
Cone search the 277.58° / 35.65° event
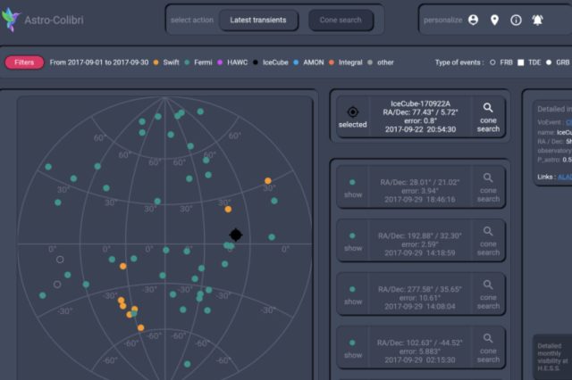[488, 294]
